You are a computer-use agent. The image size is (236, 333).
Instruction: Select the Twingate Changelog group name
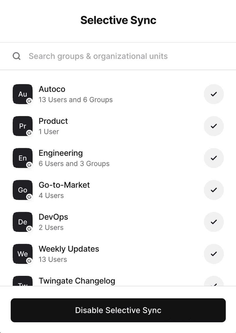(77, 281)
